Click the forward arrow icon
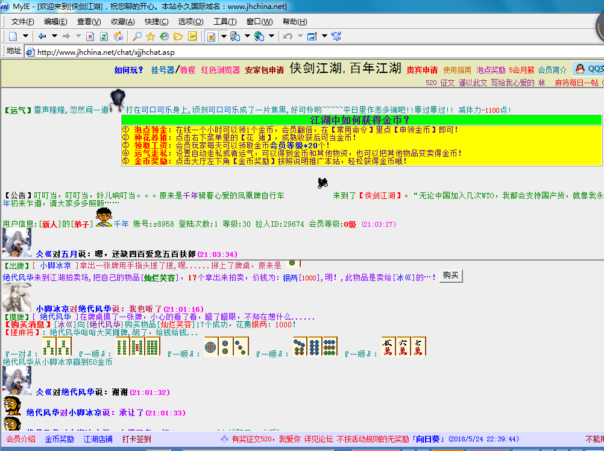The width and height of the screenshot is (604, 451). coord(66,36)
